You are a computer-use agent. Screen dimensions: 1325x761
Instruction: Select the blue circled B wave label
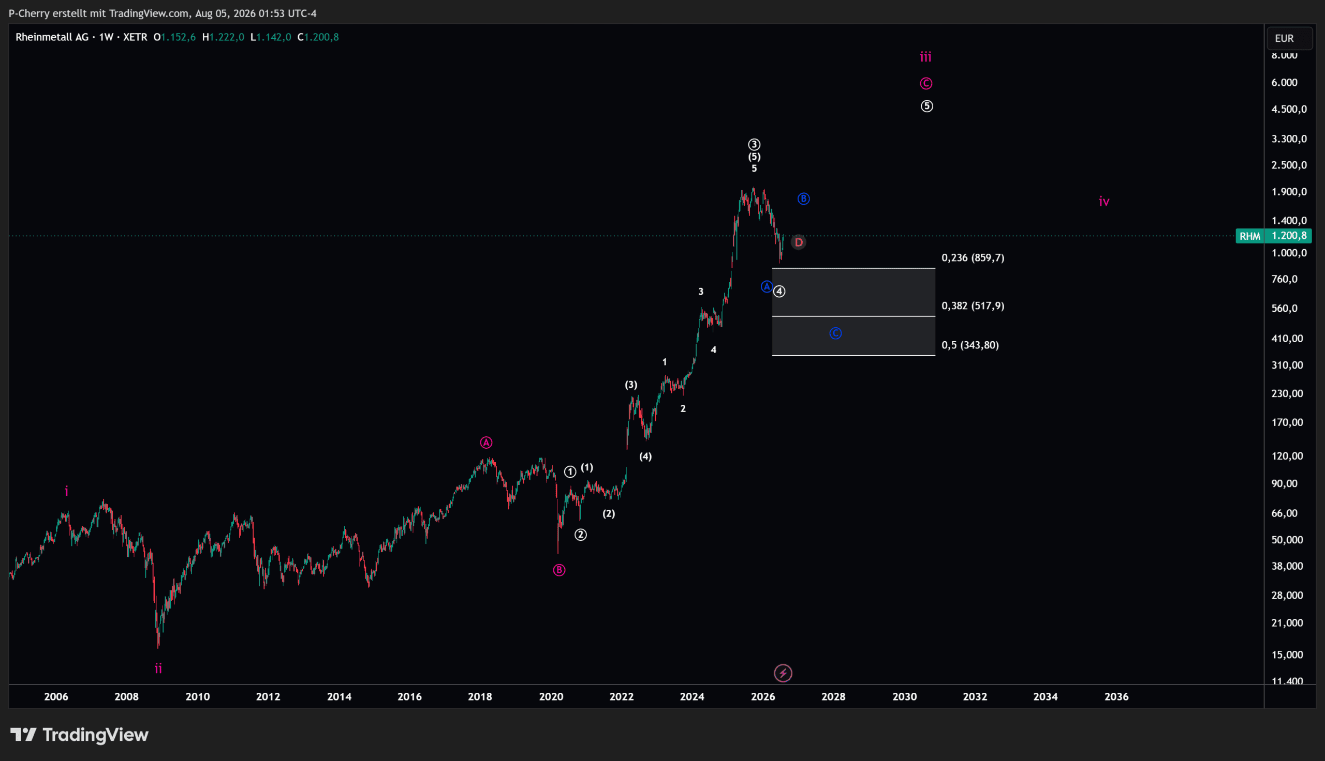(803, 199)
